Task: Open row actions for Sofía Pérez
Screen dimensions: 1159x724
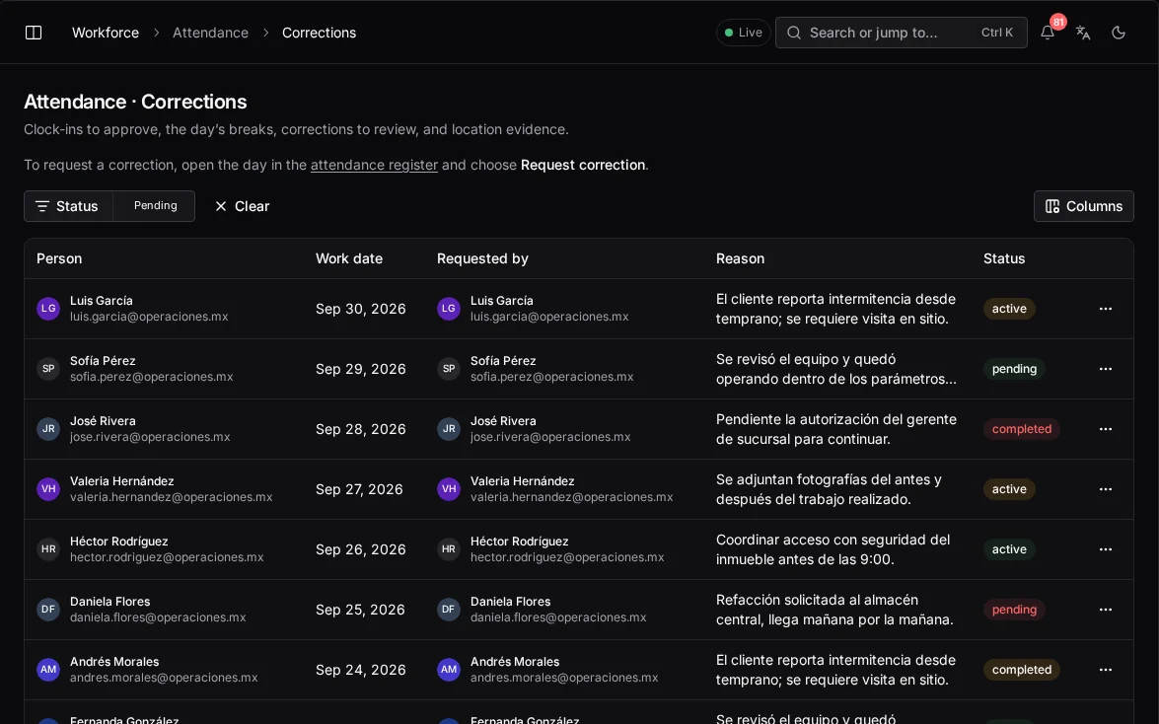Action: (1105, 369)
